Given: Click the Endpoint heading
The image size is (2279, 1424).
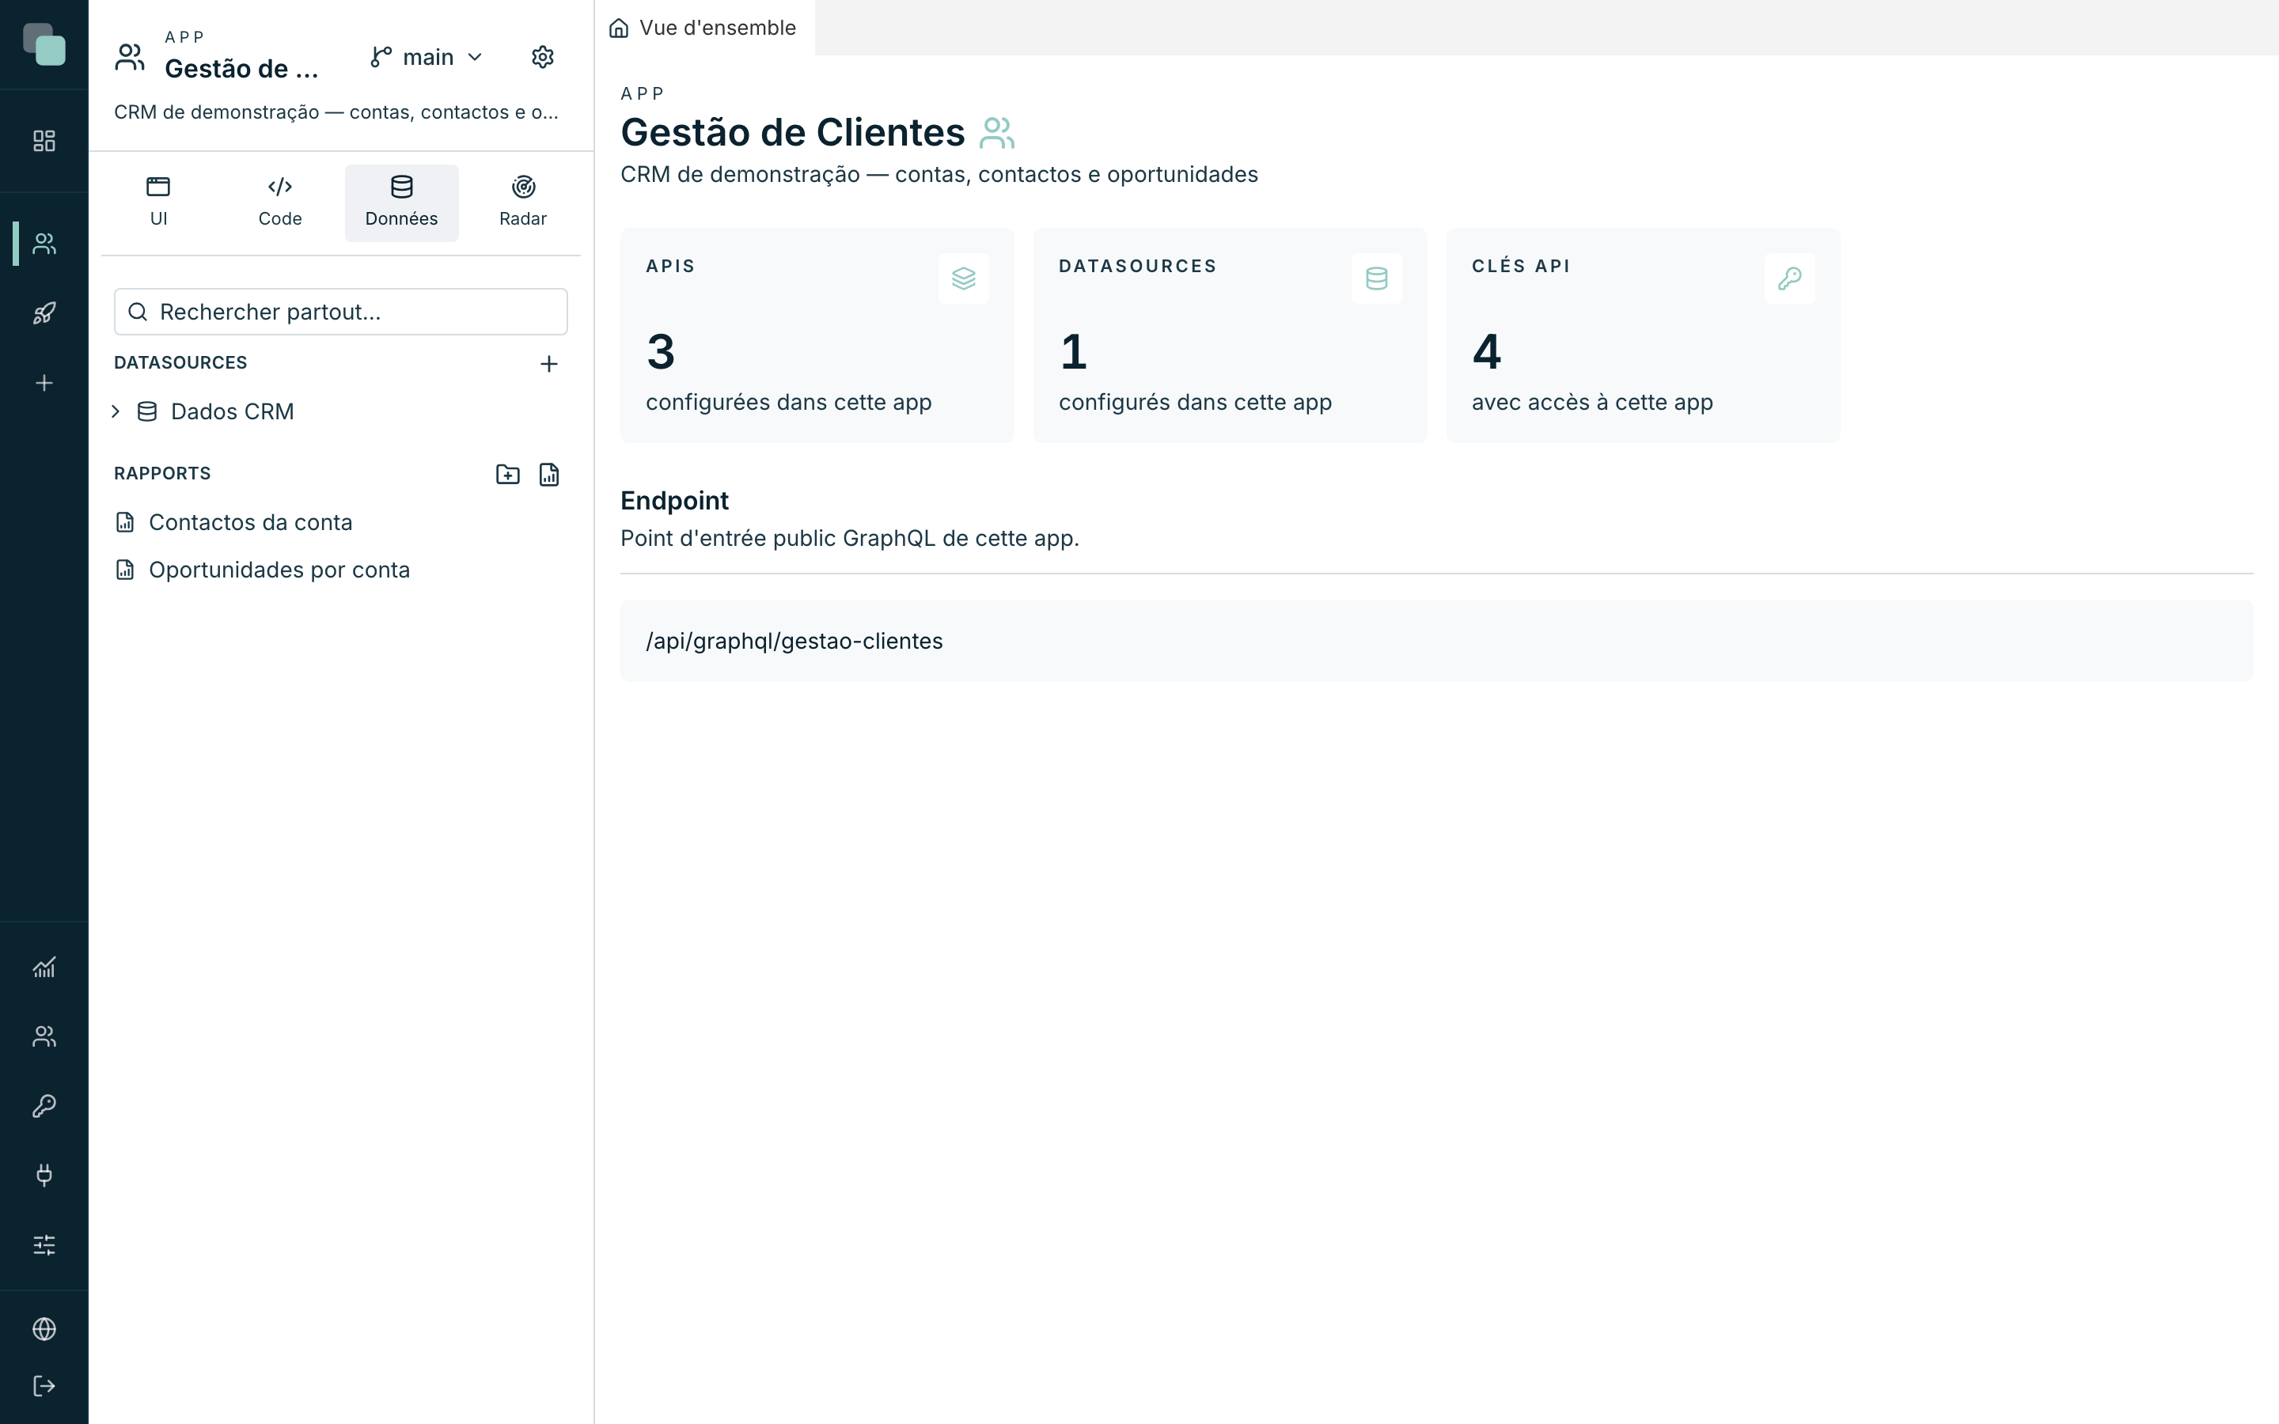Looking at the screenshot, I should (674, 501).
